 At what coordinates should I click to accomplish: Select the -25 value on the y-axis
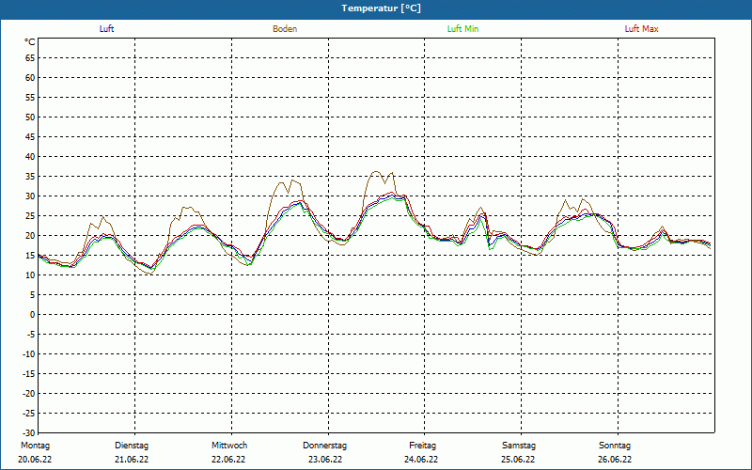(29, 414)
